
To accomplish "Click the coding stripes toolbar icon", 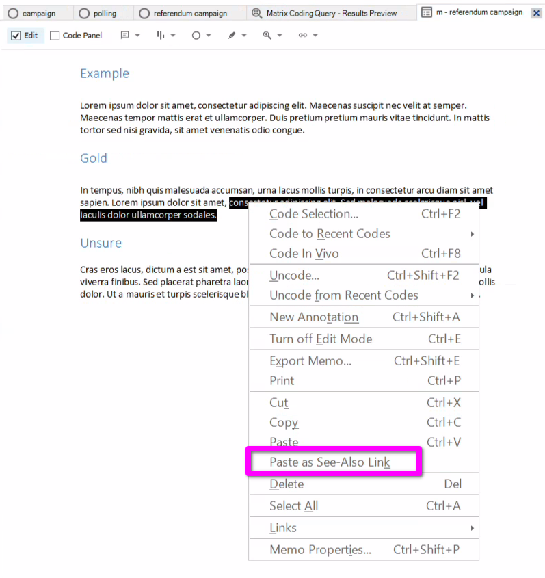I will (161, 36).
